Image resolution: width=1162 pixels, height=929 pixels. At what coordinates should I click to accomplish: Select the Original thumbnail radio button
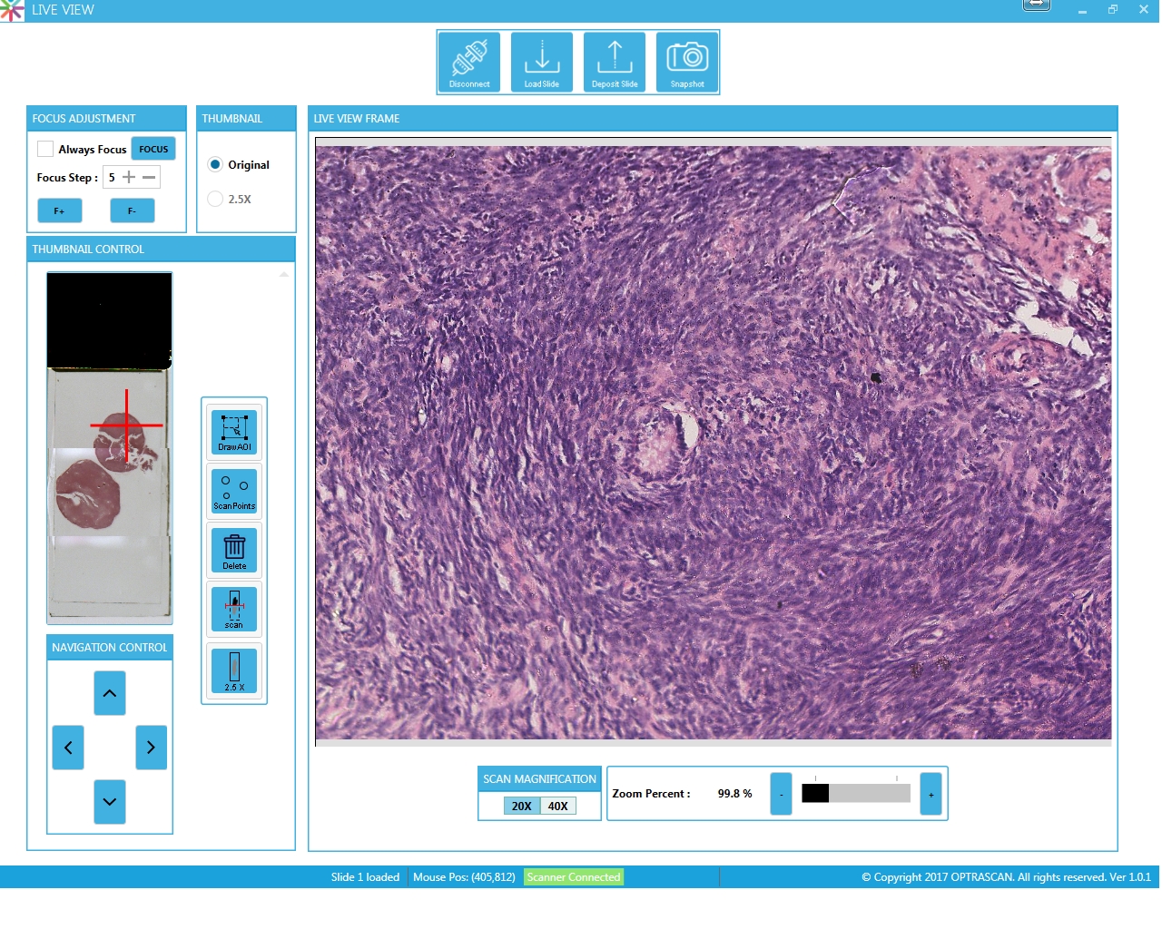click(x=215, y=165)
